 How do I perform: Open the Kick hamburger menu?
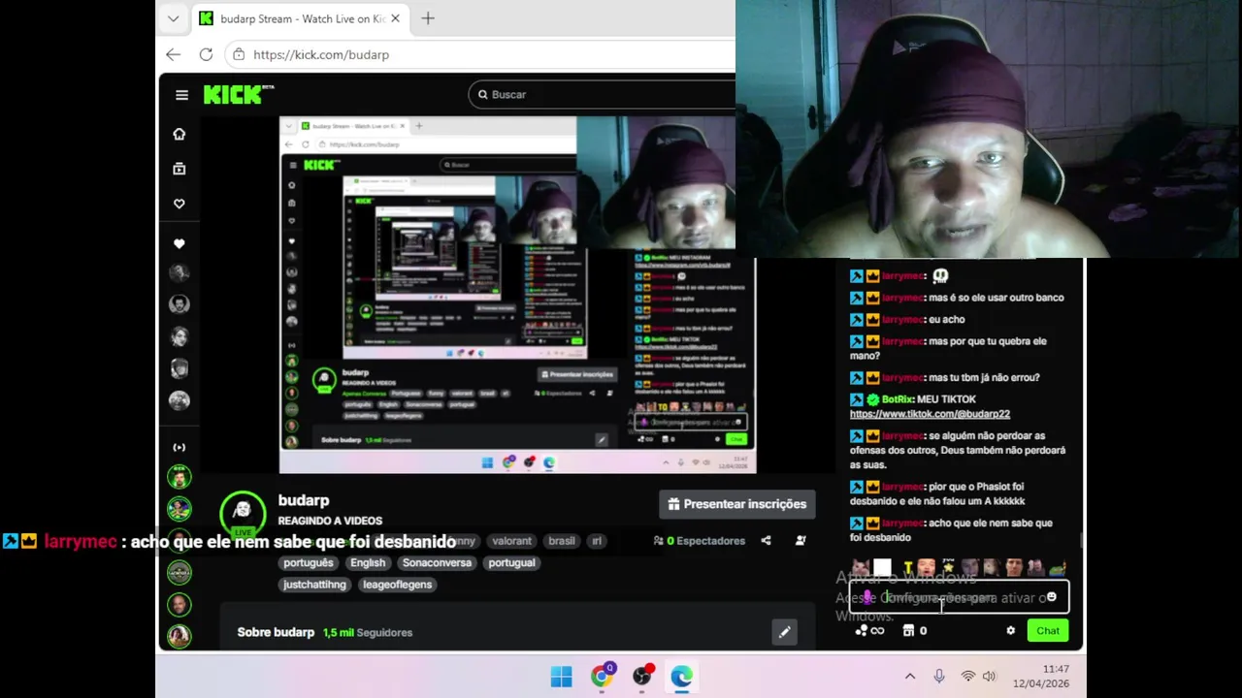(181, 94)
